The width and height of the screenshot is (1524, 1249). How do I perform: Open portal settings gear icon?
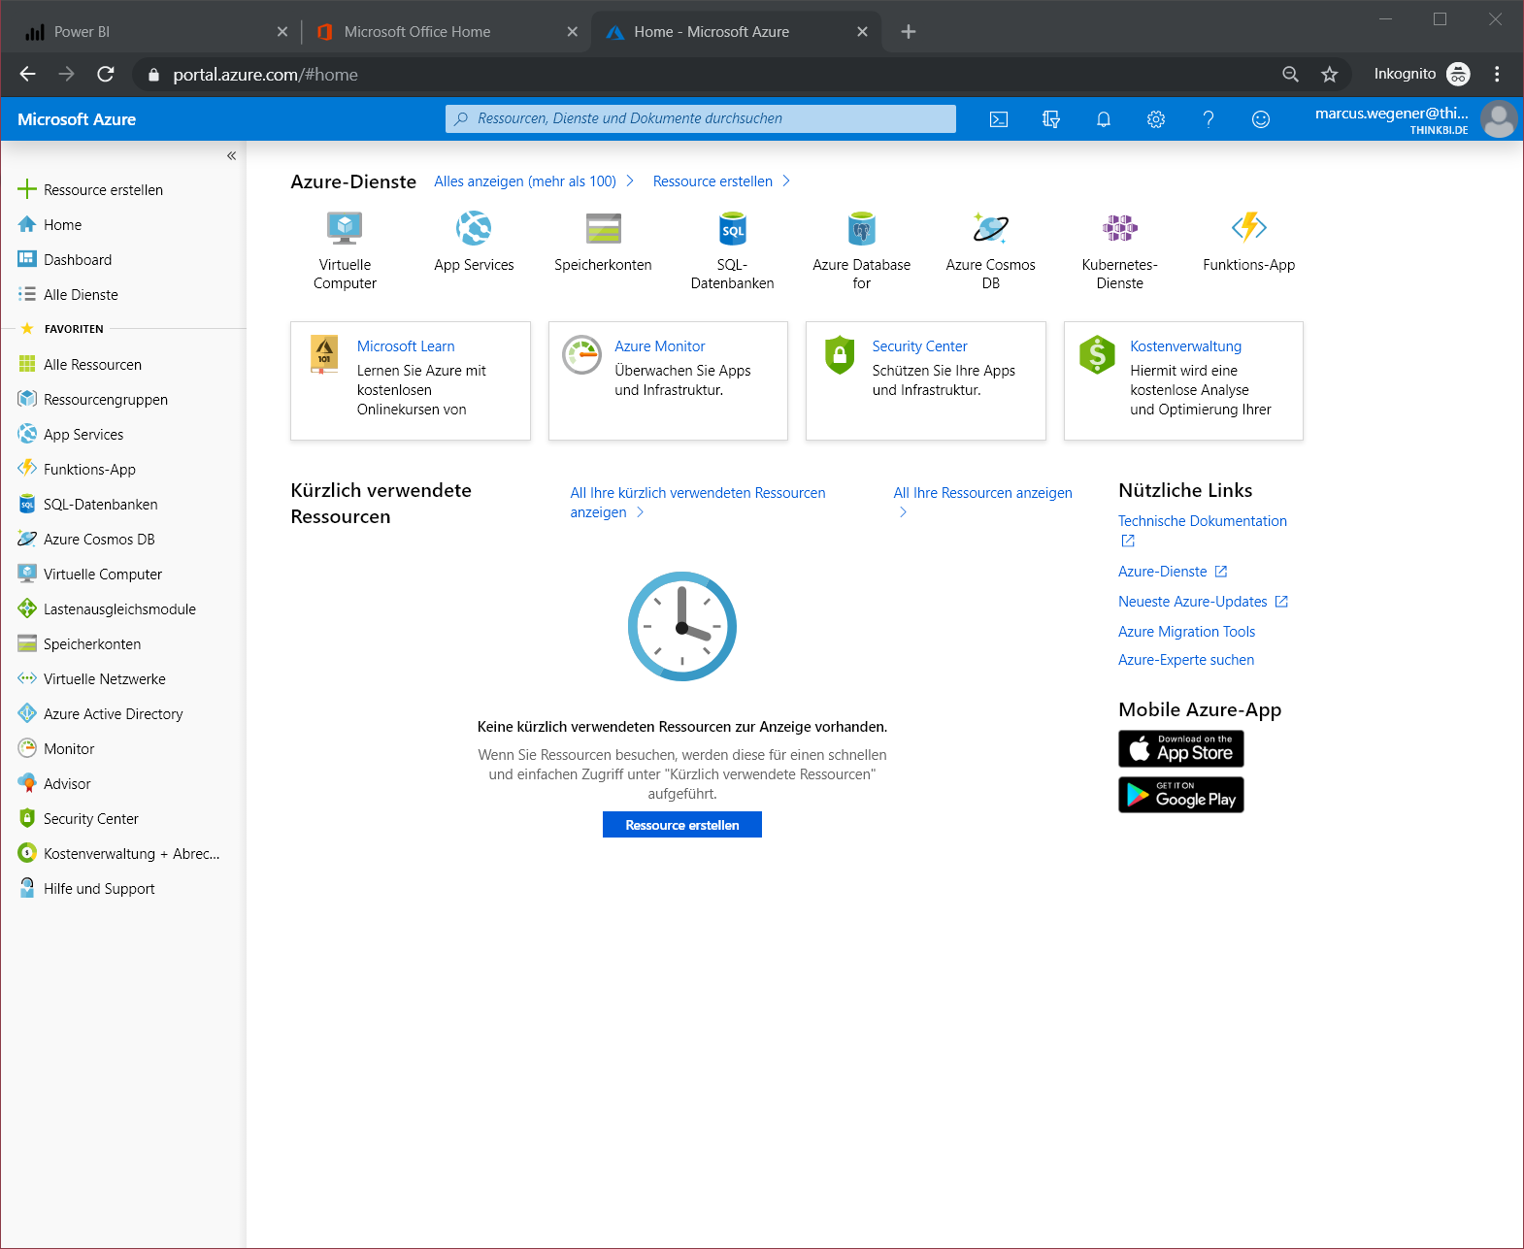(1156, 119)
